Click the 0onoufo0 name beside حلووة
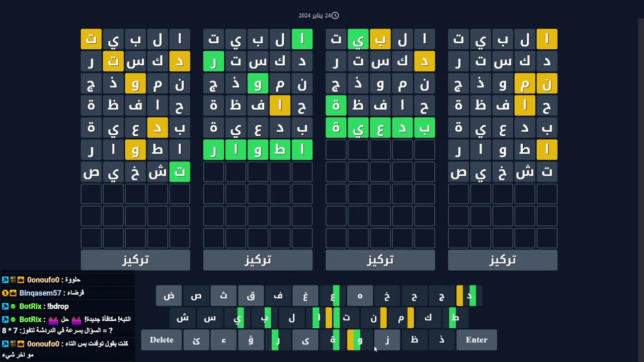Image resolution: width=644 pixels, height=362 pixels. click(43, 280)
